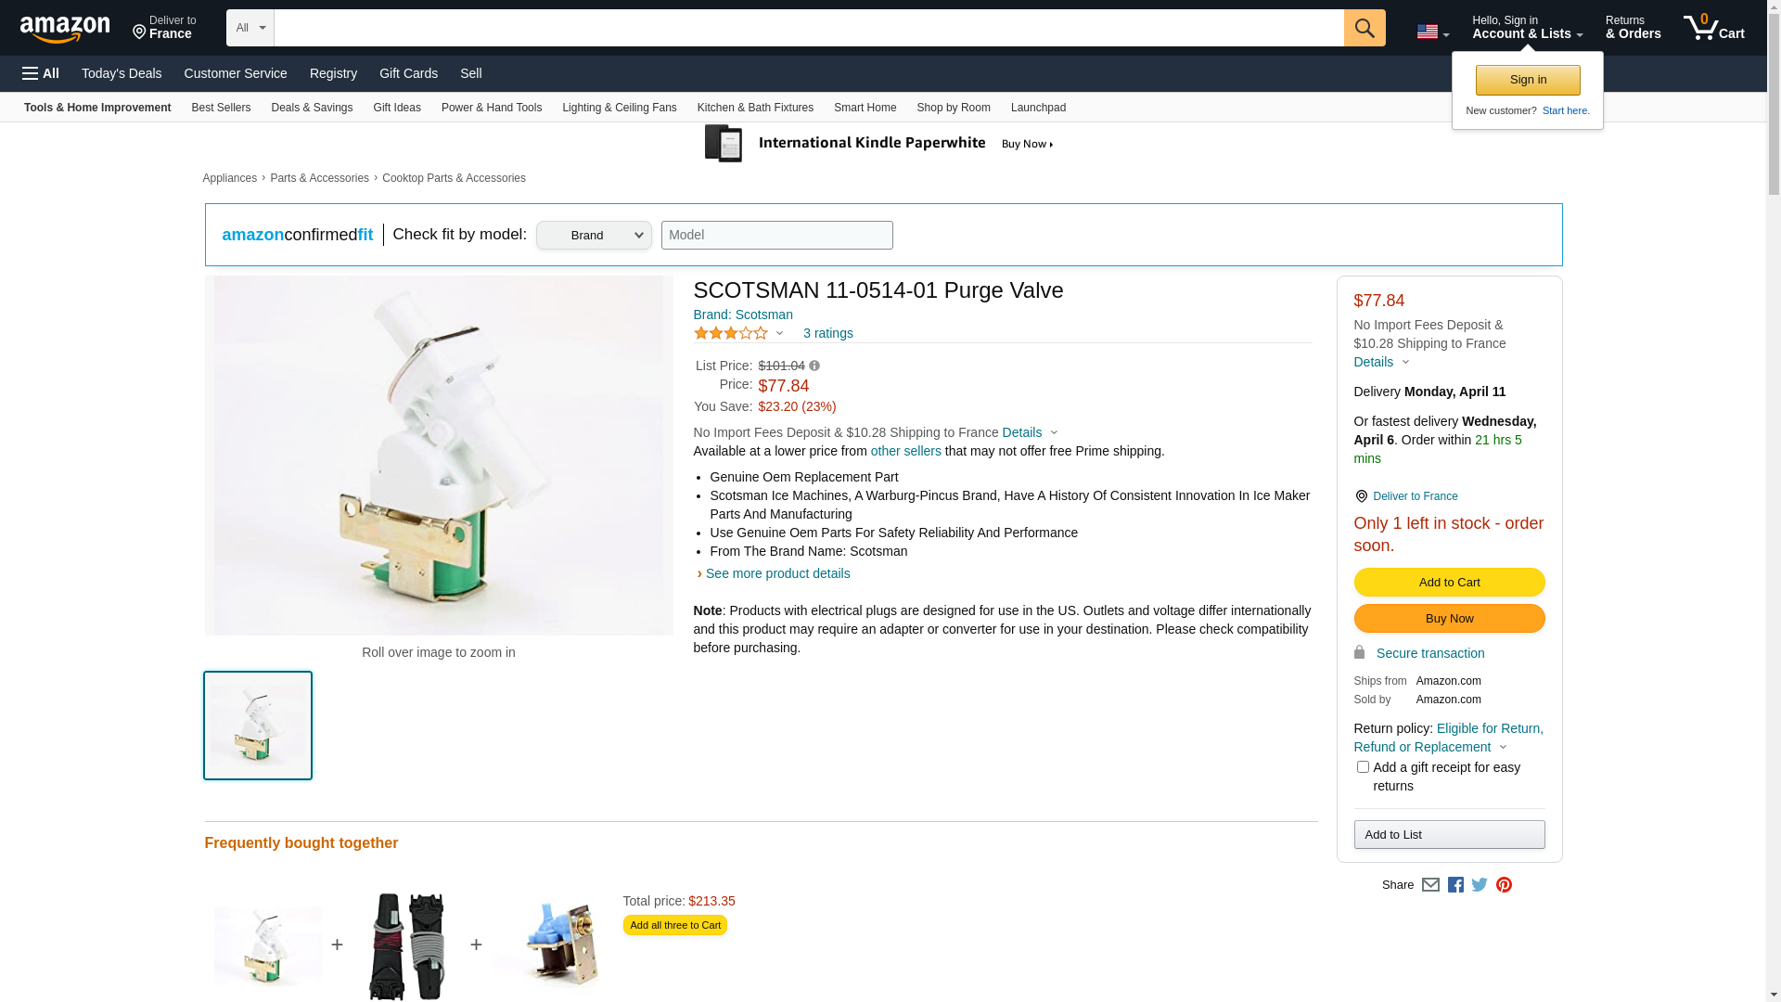The height and width of the screenshot is (1002, 1781).
Task: Go to Today's Deals
Action: click(122, 73)
